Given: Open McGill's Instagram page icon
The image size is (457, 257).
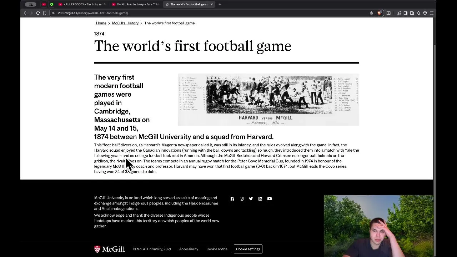Looking at the screenshot, I should tap(242, 199).
